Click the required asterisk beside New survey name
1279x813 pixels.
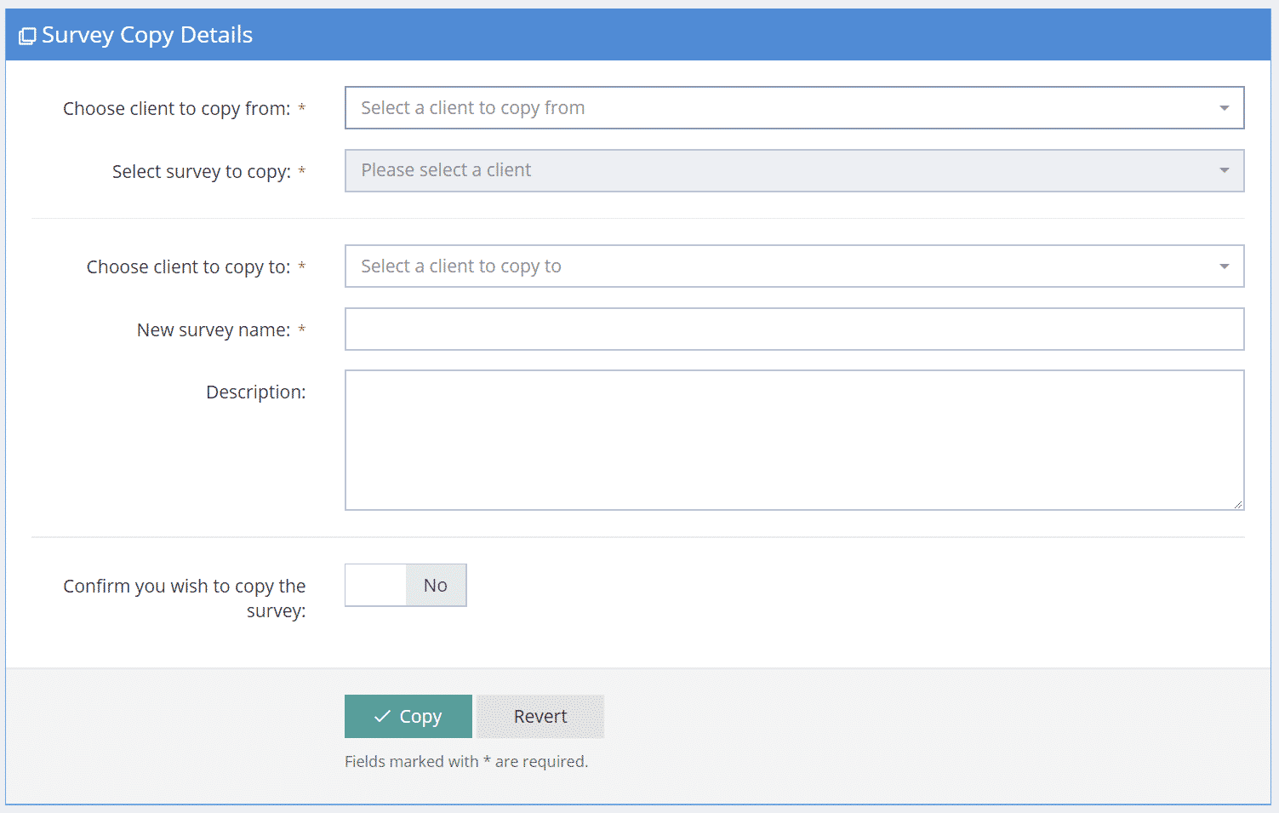302,329
